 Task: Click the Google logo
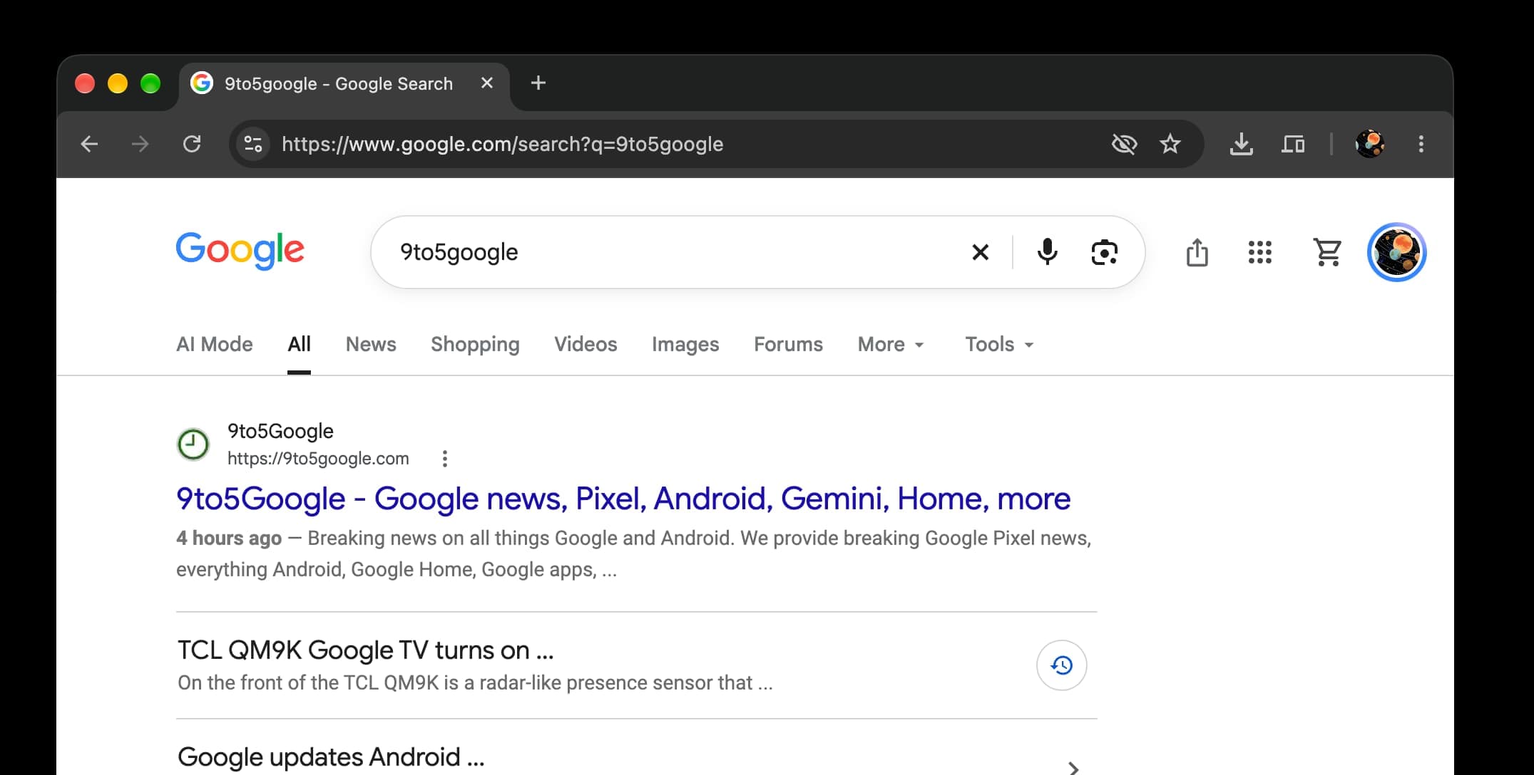tap(240, 251)
